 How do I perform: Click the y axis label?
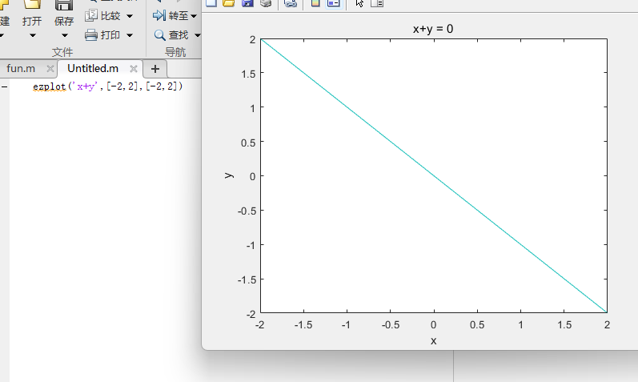[x=229, y=175]
